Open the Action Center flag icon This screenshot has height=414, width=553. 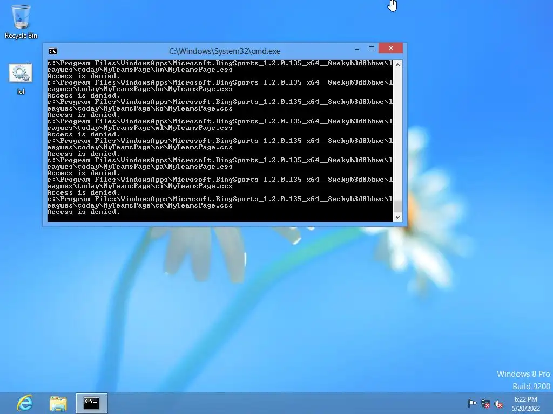[472, 403]
